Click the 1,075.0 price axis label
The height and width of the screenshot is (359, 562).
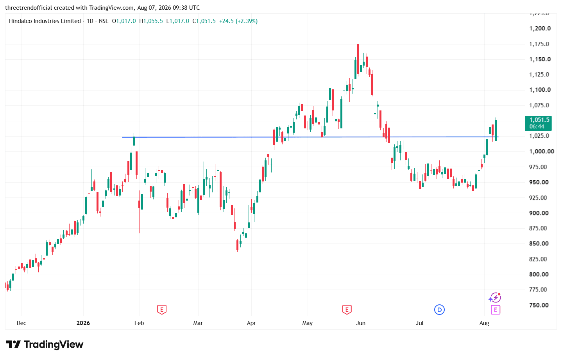539,105
